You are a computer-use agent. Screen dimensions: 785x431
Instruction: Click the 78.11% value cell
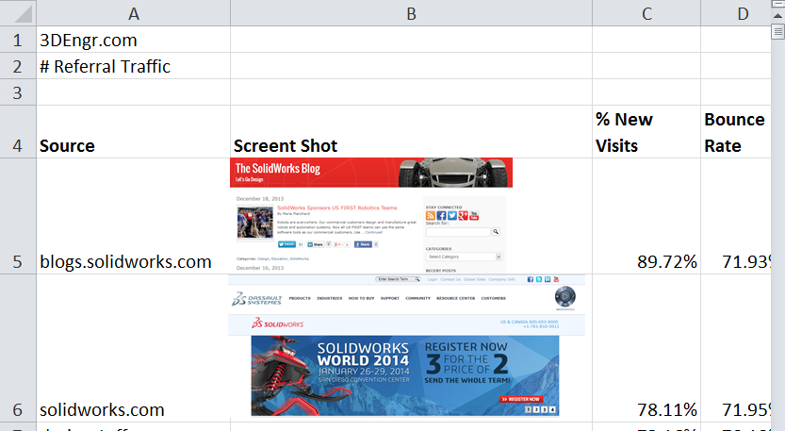(x=646, y=348)
